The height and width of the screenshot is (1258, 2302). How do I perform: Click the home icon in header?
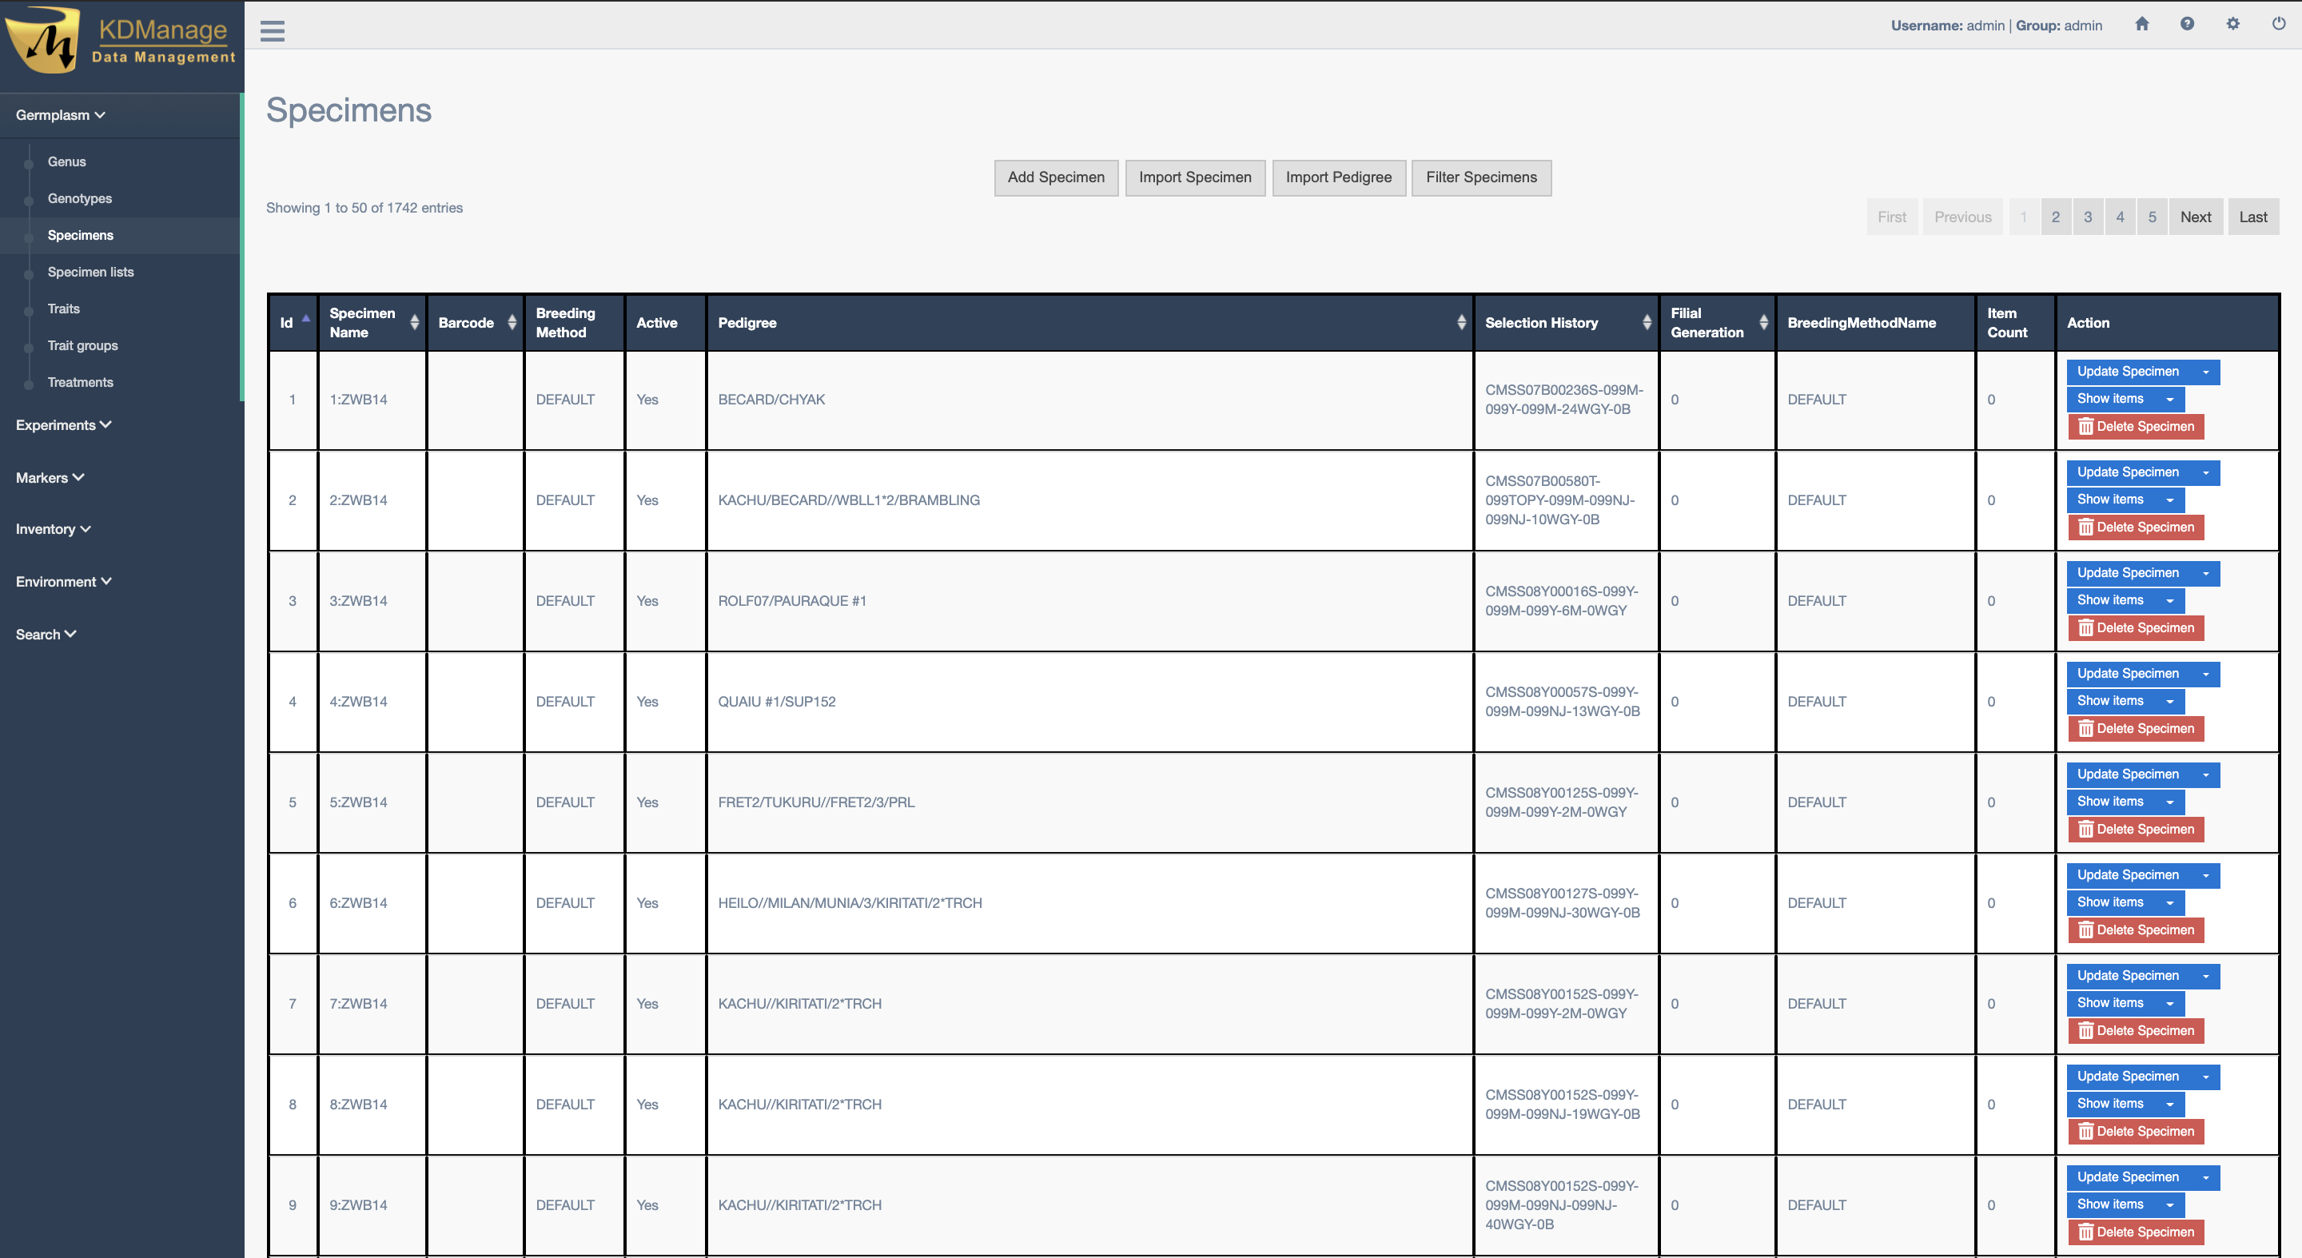point(2141,24)
